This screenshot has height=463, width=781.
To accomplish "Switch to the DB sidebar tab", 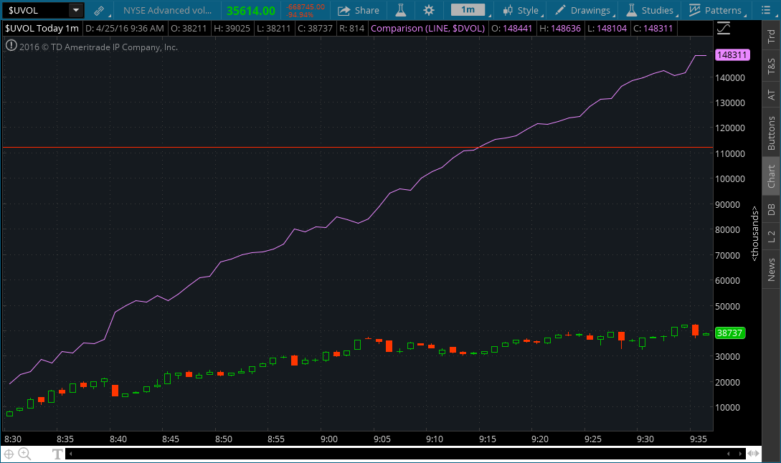I will click(771, 209).
